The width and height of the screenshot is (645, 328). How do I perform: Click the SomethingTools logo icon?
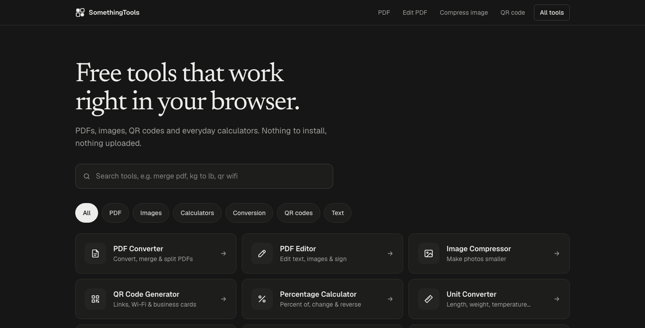(80, 12)
